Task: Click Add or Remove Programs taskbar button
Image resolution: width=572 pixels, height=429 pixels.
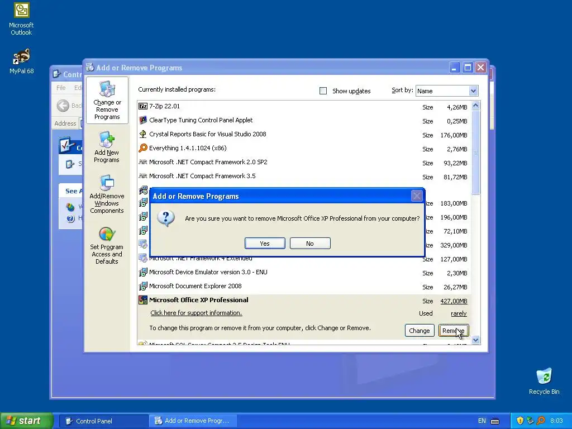Action: click(x=193, y=421)
